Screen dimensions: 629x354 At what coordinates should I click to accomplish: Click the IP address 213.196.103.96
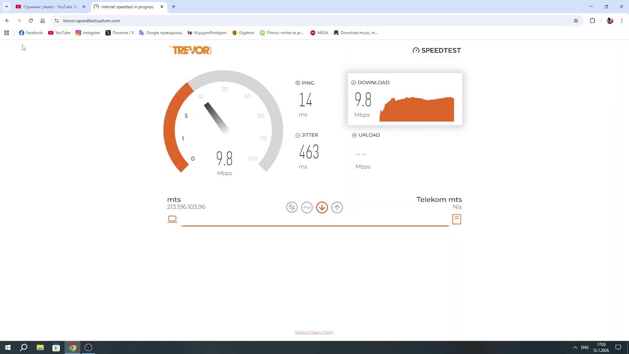pos(186,207)
